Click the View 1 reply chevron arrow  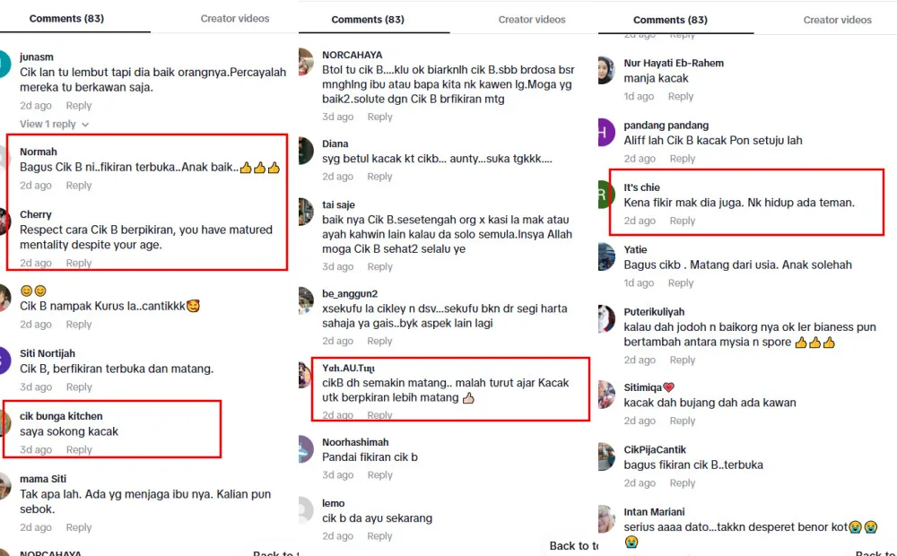(x=85, y=125)
